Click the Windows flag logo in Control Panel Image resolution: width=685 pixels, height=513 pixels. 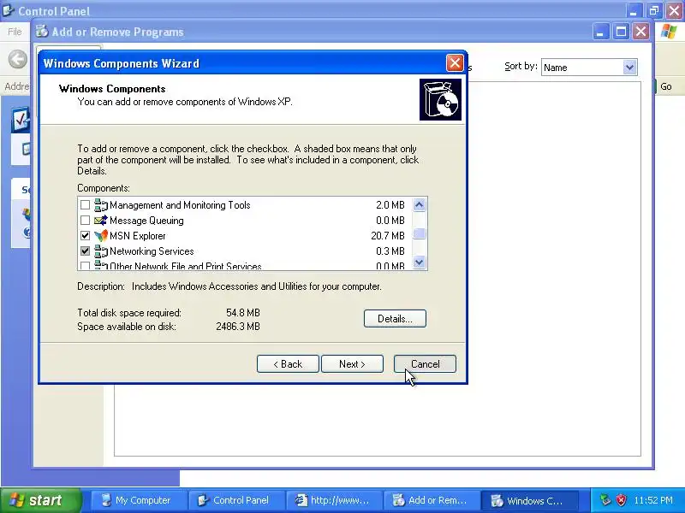[669, 32]
